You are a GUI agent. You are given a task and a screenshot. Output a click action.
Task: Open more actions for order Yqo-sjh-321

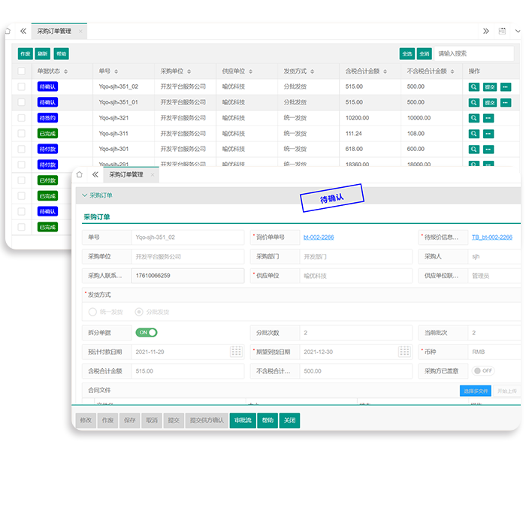click(x=488, y=118)
